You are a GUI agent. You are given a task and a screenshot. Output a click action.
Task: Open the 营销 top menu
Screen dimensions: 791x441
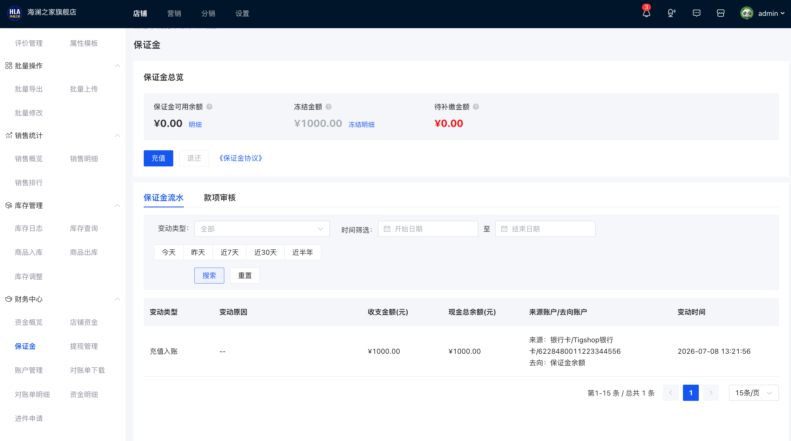pyautogui.click(x=174, y=14)
